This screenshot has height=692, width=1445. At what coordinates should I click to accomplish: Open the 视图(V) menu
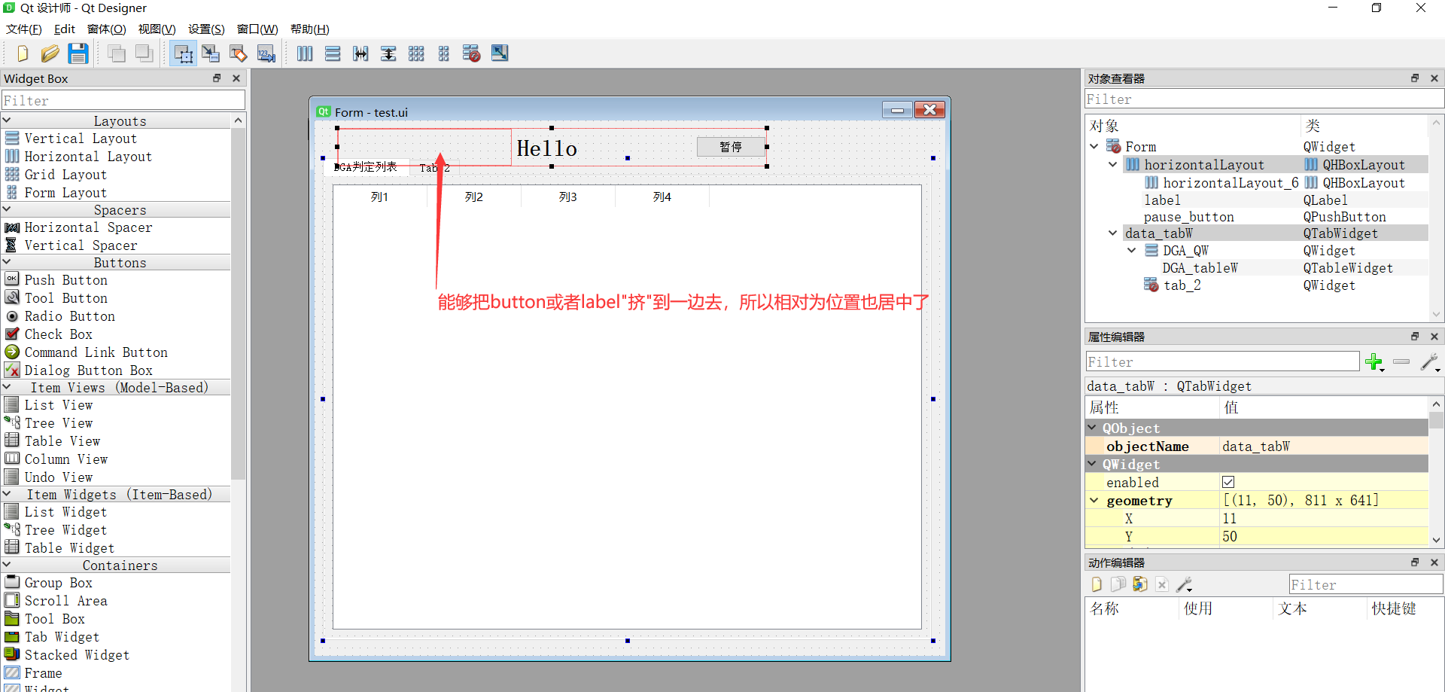pyautogui.click(x=157, y=29)
